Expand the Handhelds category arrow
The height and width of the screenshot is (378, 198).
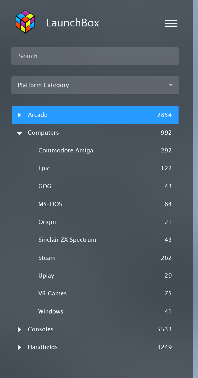pyautogui.click(x=19, y=347)
